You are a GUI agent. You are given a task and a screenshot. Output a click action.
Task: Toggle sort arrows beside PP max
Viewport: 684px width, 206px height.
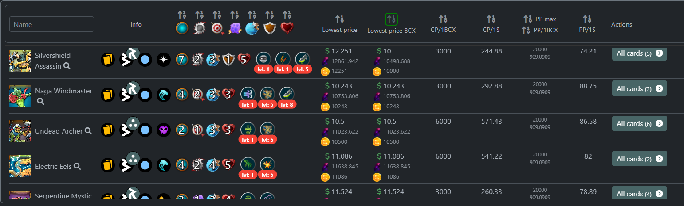(x=527, y=19)
